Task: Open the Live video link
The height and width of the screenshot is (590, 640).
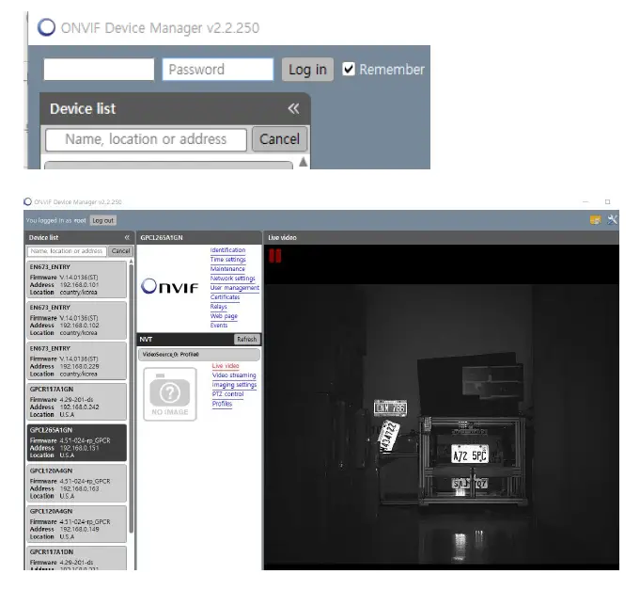Action: (x=226, y=366)
